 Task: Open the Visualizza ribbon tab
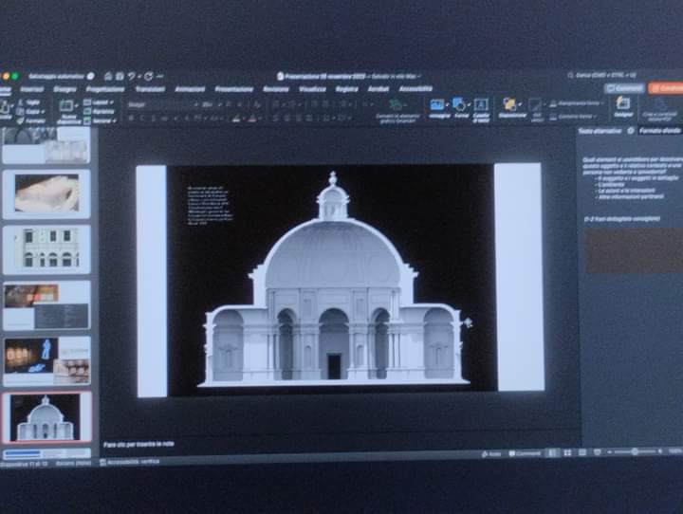(x=312, y=89)
